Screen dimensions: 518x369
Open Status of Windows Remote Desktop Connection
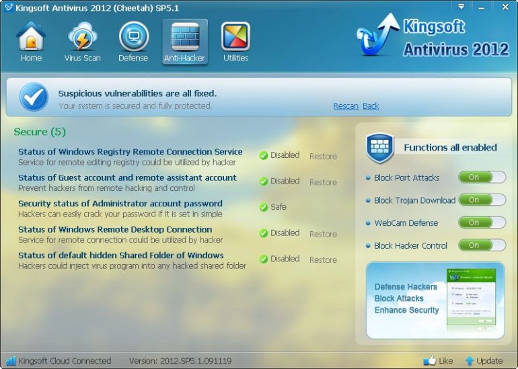[x=115, y=229]
